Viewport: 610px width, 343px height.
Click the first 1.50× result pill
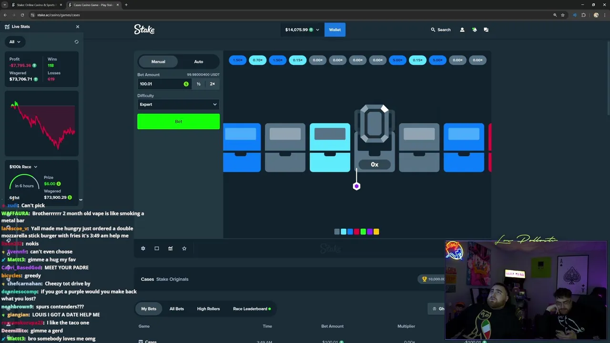click(x=237, y=60)
